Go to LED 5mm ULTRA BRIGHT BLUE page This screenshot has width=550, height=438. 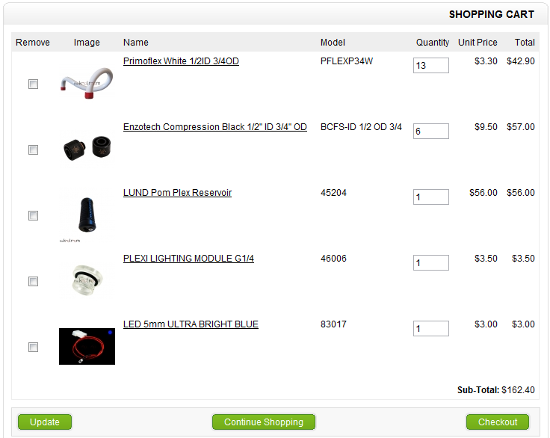[191, 324]
